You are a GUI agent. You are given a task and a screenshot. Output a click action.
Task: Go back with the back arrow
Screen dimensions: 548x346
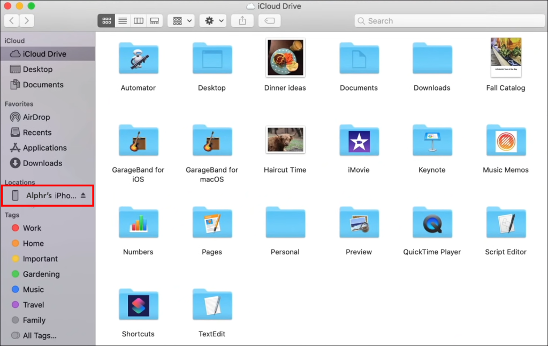pyautogui.click(x=12, y=21)
